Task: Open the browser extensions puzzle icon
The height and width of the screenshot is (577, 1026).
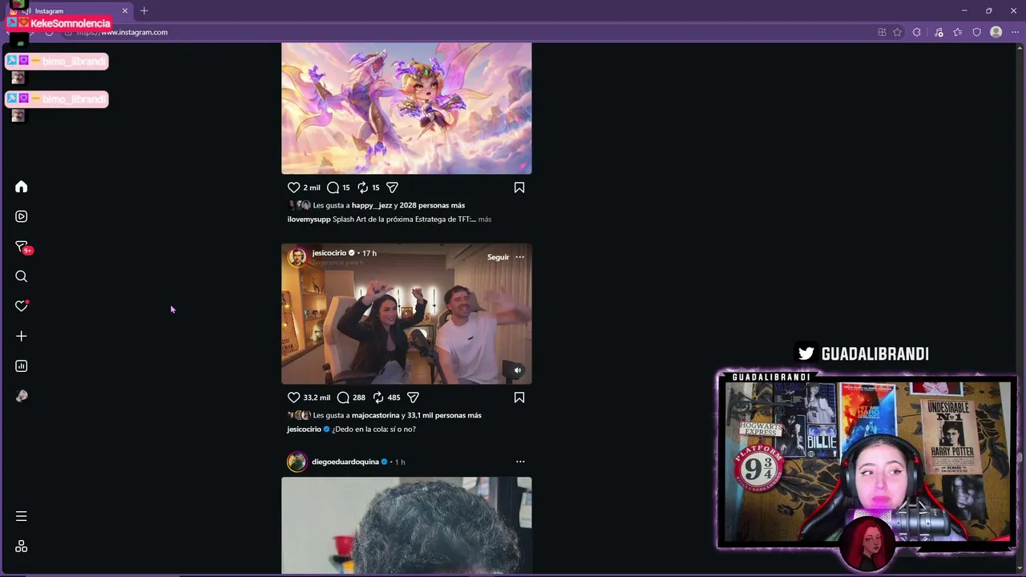Action: pyautogui.click(x=917, y=33)
